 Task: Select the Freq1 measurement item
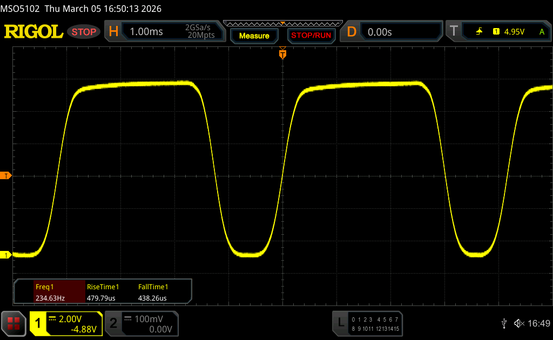(50, 293)
